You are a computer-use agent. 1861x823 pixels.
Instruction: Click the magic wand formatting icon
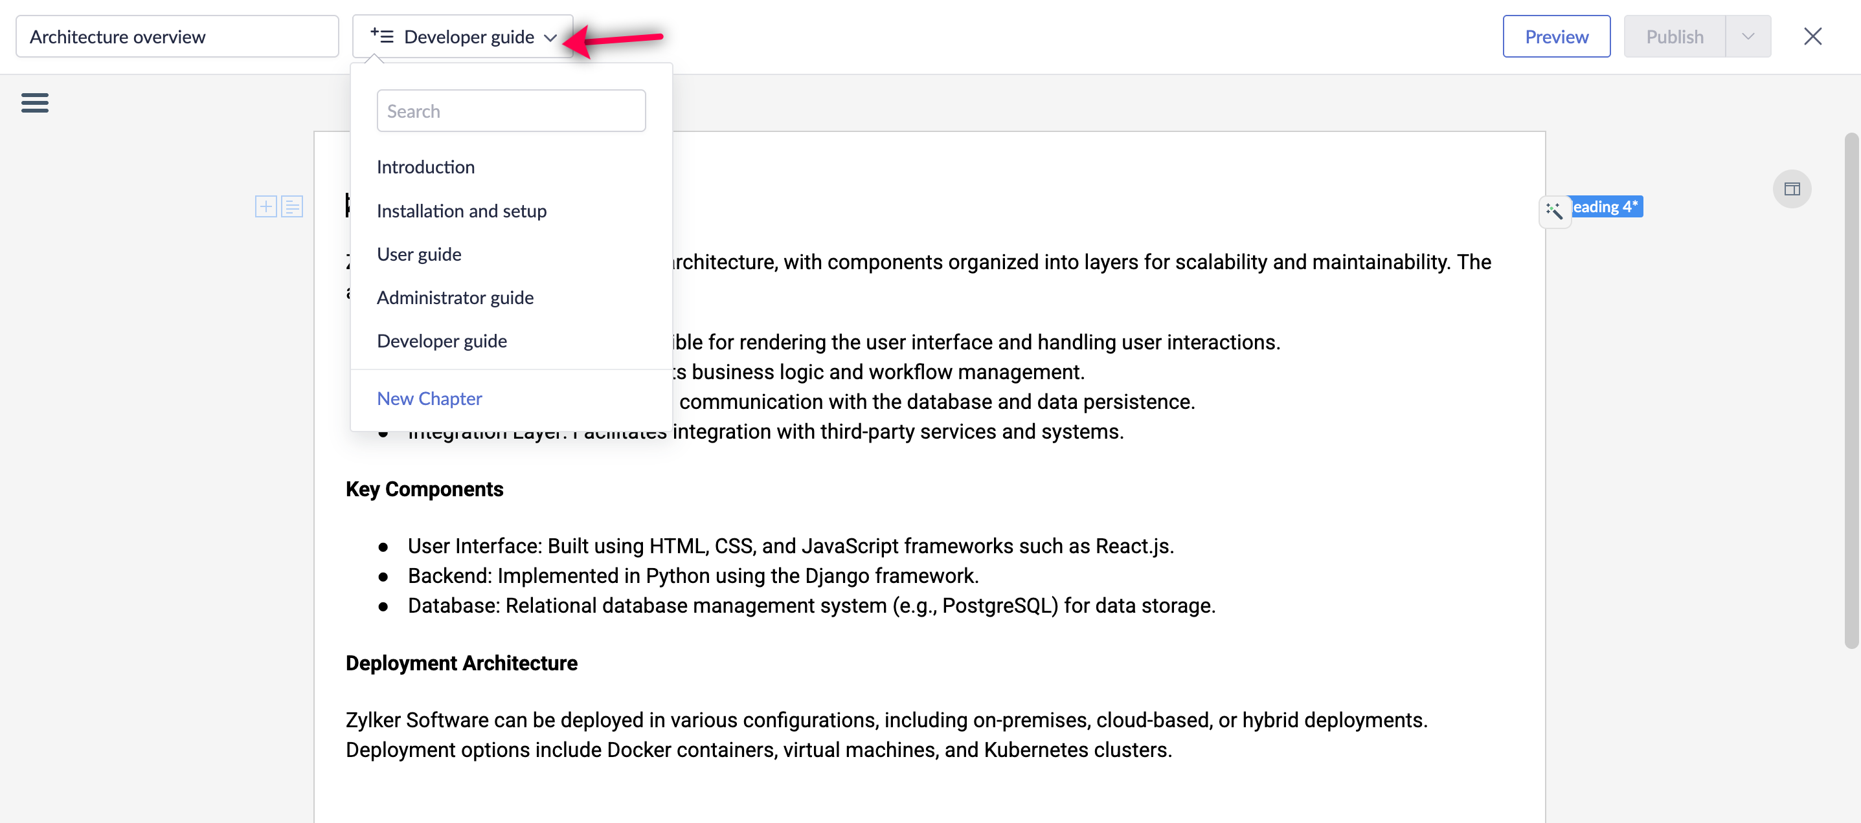tap(1554, 211)
